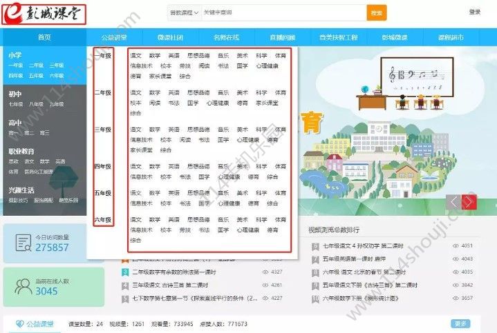
Task: Click the eye icon beside 4051 views
Action: click(x=456, y=245)
